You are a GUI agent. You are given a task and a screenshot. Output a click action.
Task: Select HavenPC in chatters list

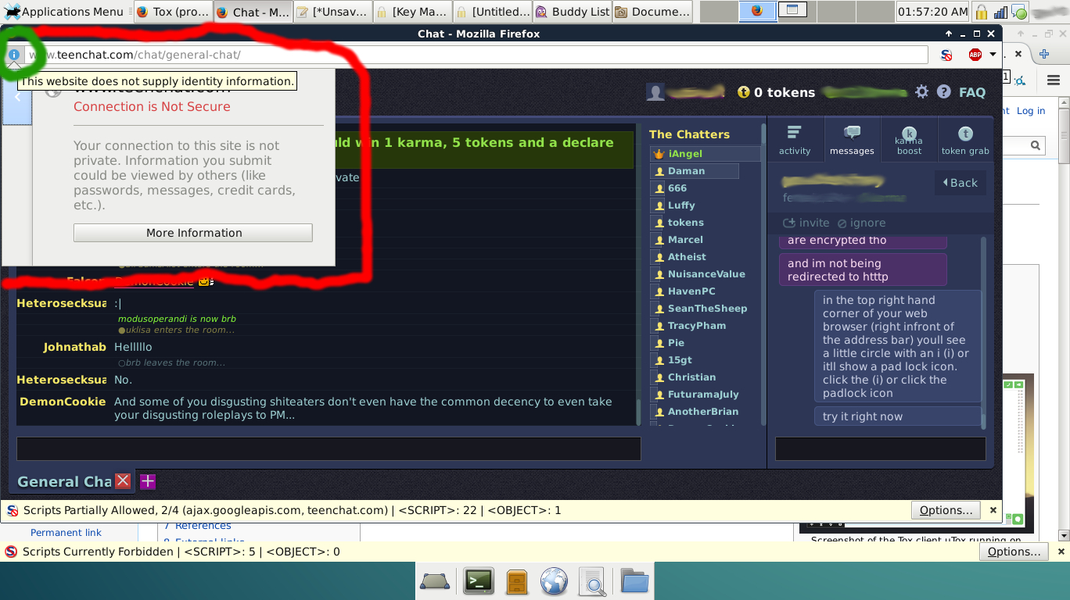click(x=691, y=291)
